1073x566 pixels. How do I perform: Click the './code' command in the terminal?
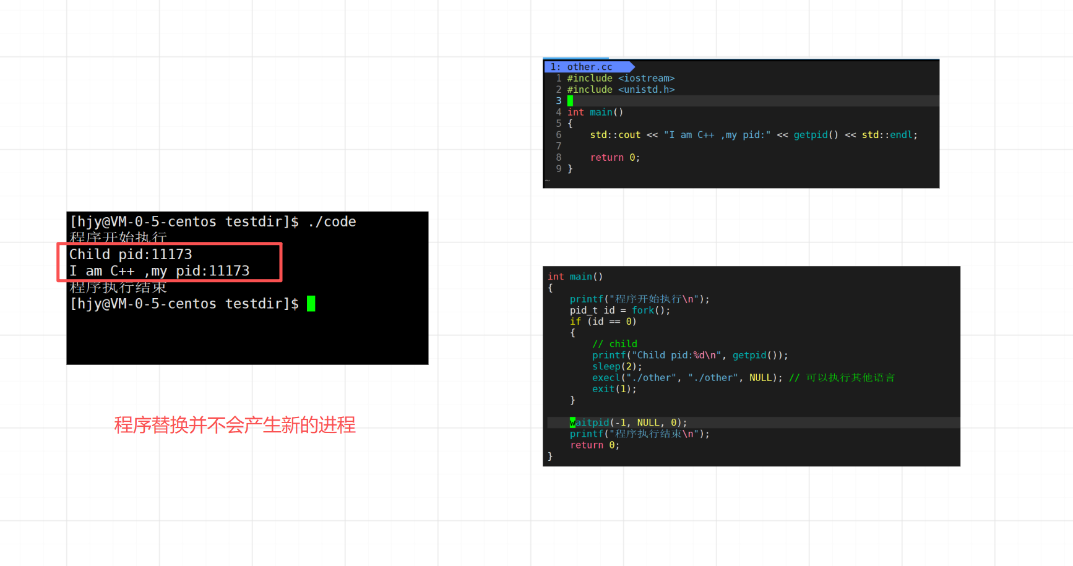[332, 221]
